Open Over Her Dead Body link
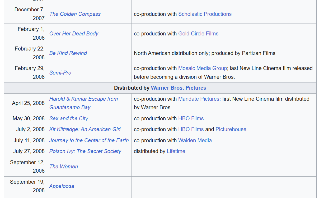The height and width of the screenshot is (198, 319). (74, 34)
